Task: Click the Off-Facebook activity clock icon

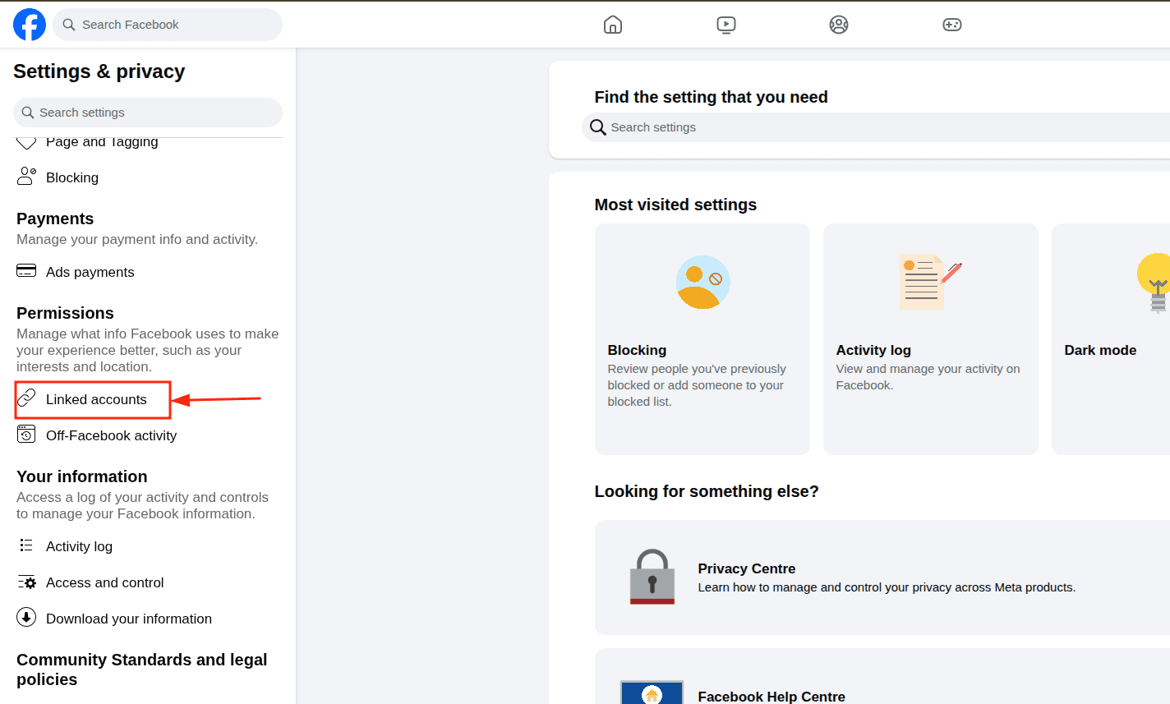Action: coord(26,435)
